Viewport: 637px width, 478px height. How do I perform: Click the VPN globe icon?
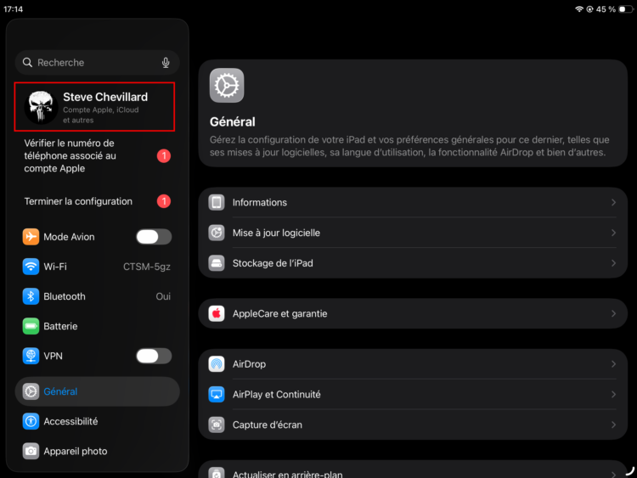(31, 356)
